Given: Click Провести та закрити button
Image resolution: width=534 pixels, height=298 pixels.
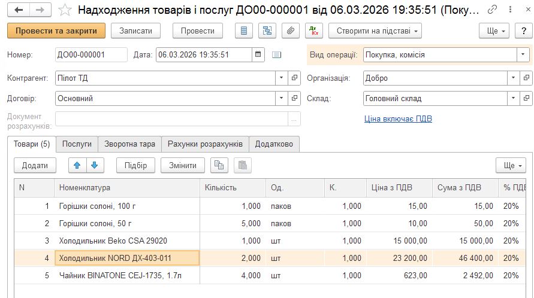Looking at the screenshot, I should (x=56, y=31).
